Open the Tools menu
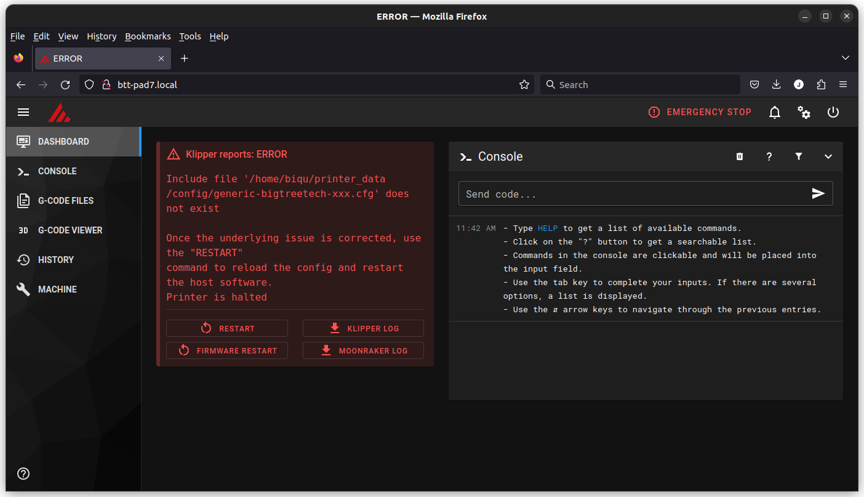864x497 pixels. [190, 36]
